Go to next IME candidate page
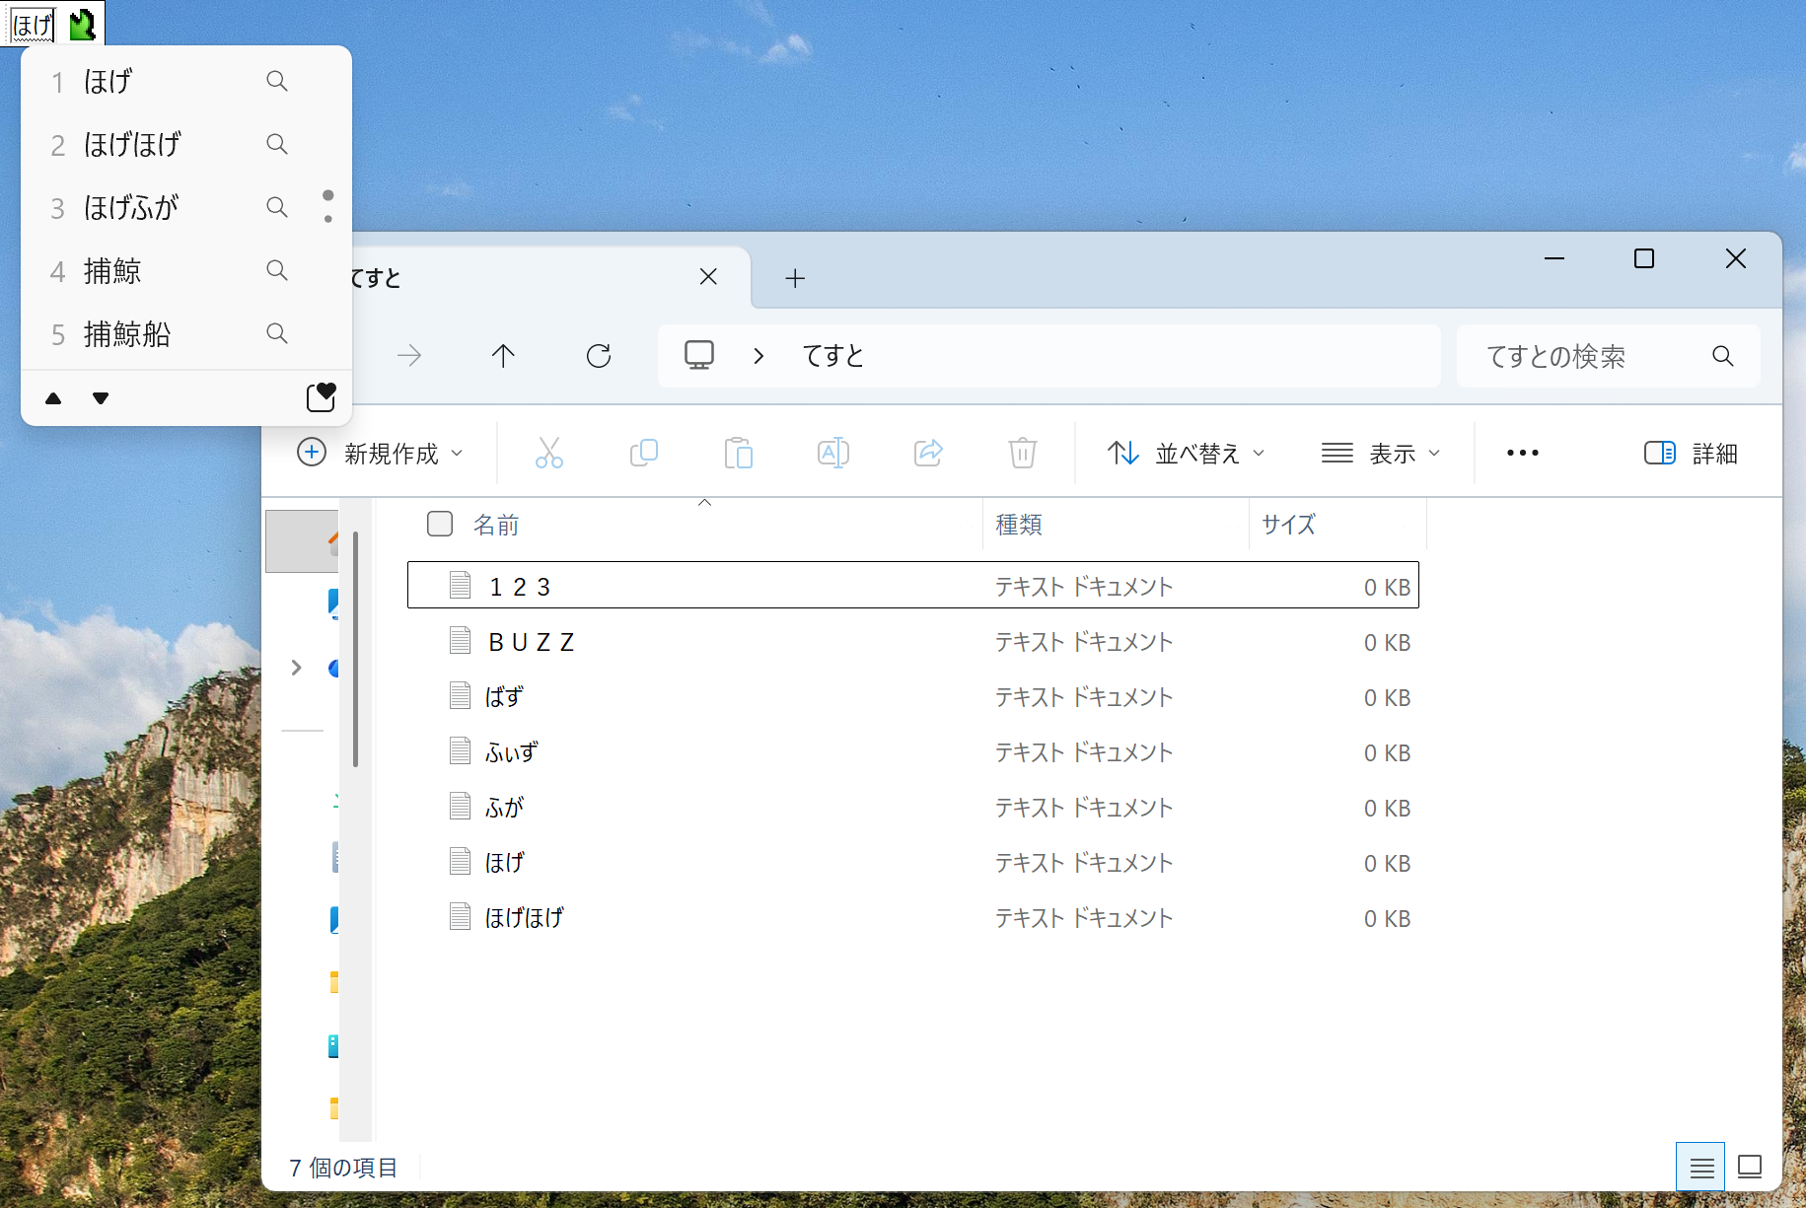This screenshot has height=1208, width=1806. (101, 398)
